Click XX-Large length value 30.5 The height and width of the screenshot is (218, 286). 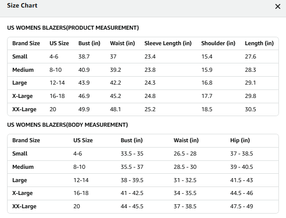(251, 109)
